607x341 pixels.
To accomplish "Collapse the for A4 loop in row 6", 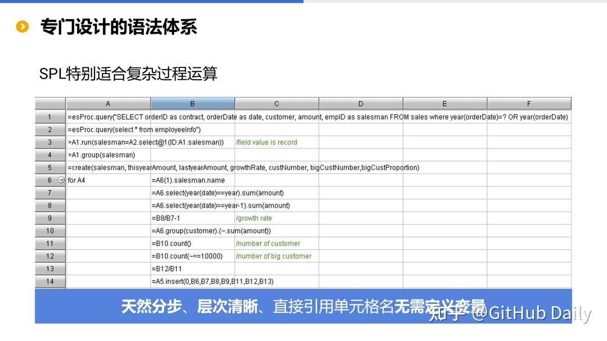I will [x=61, y=180].
